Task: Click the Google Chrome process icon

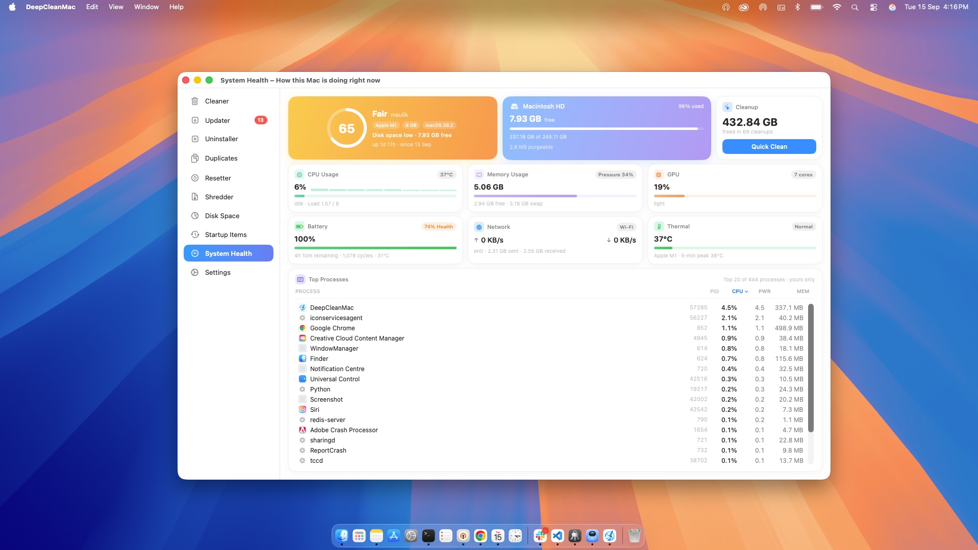Action: 303,328
